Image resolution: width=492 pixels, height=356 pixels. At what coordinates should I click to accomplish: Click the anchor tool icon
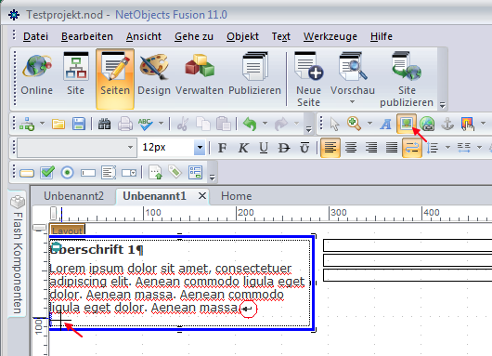[447, 124]
